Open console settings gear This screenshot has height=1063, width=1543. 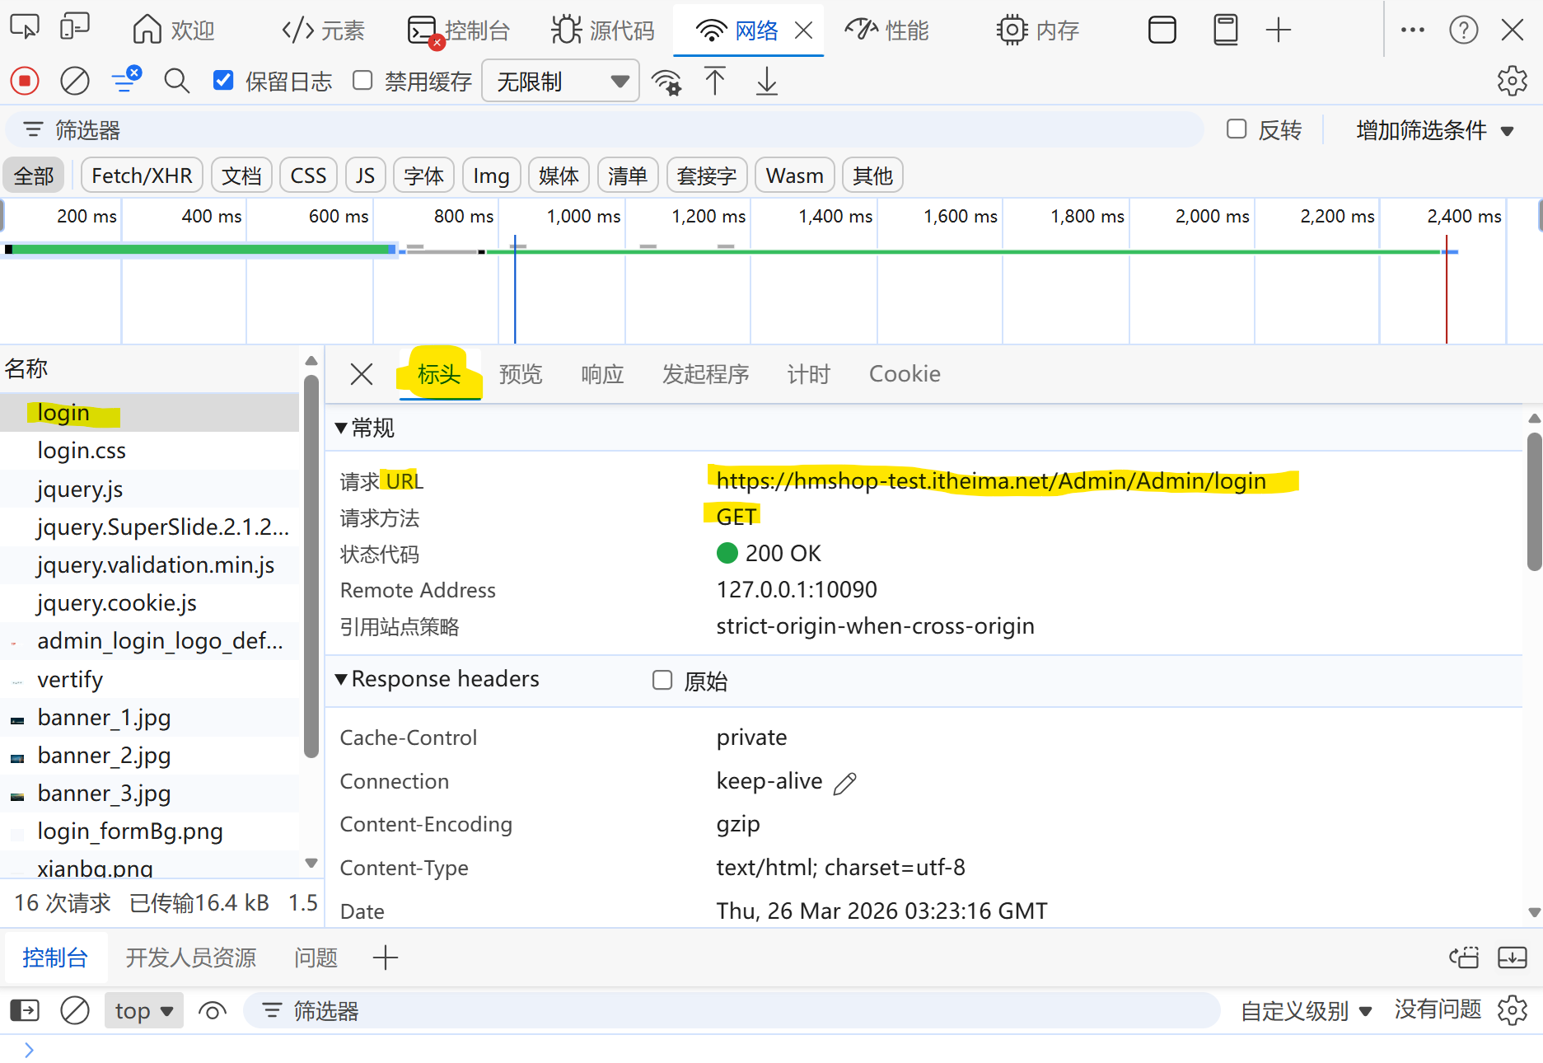(x=1512, y=1010)
